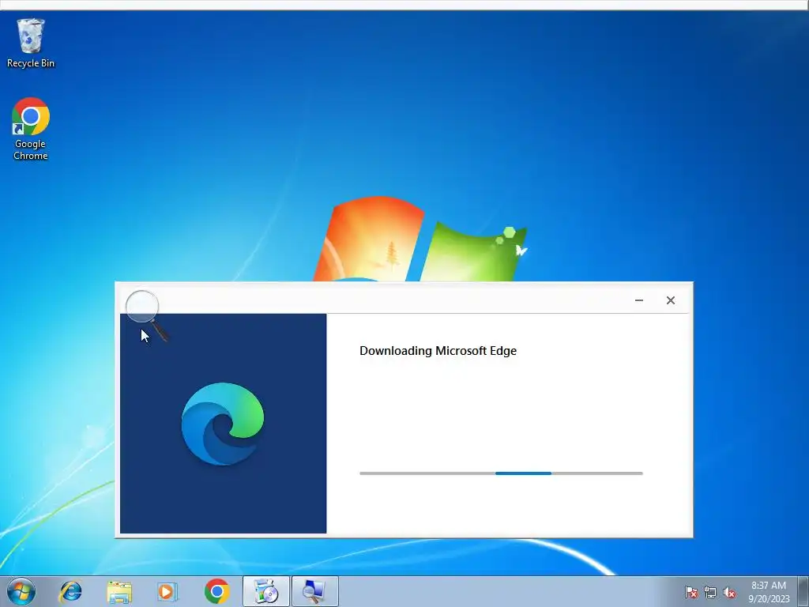
Task: Open the clock showing 8:37 AM
Action: [x=769, y=592]
